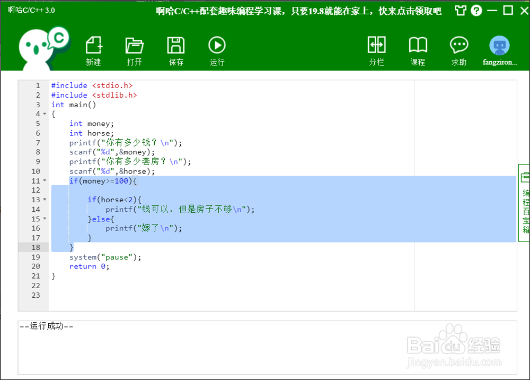Place cursor on "int horse;" line
530x380 pixels.
point(92,133)
